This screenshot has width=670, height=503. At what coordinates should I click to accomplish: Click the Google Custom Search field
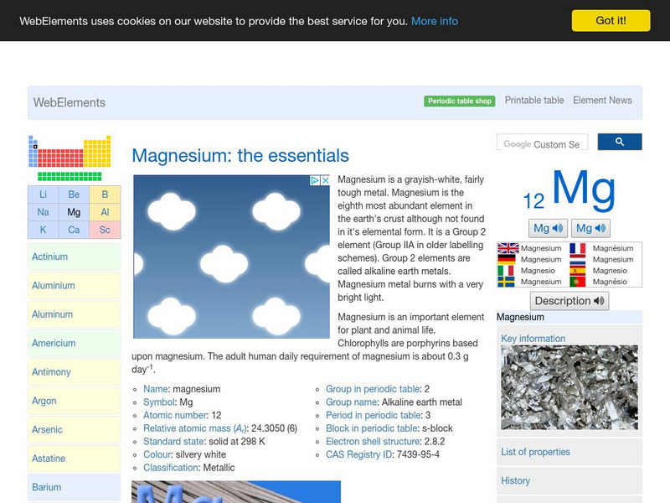click(x=544, y=142)
